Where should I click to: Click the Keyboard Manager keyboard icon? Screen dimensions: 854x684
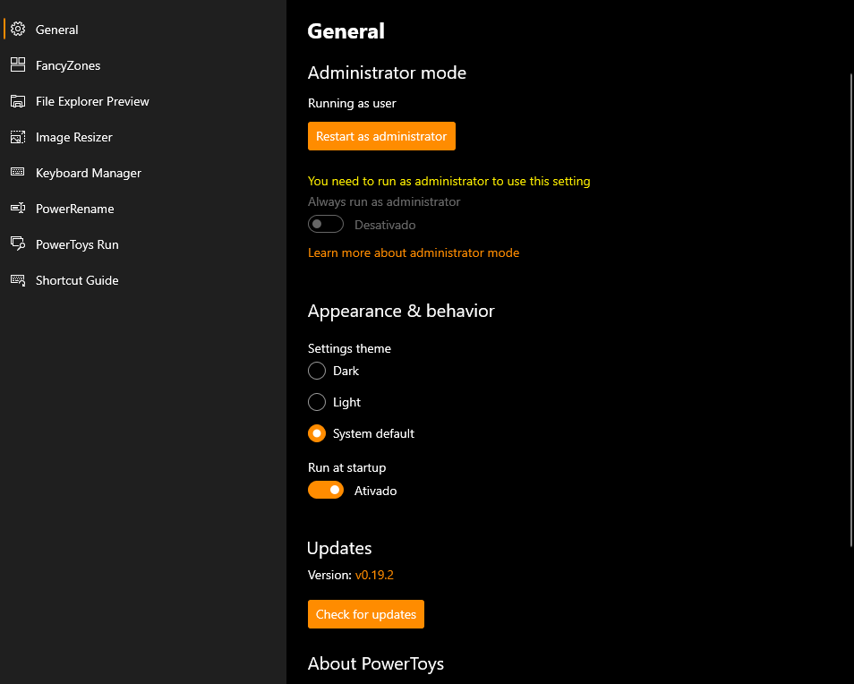pyautogui.click(x=18, y=172)
